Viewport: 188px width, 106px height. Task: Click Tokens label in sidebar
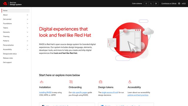[6, 28]
